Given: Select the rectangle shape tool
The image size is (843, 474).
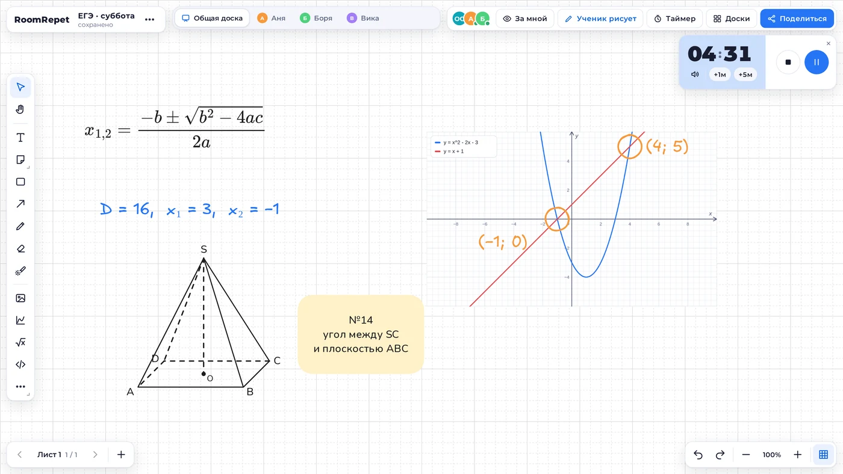Looking at the screenshot, I should click(x=20, y=182).
